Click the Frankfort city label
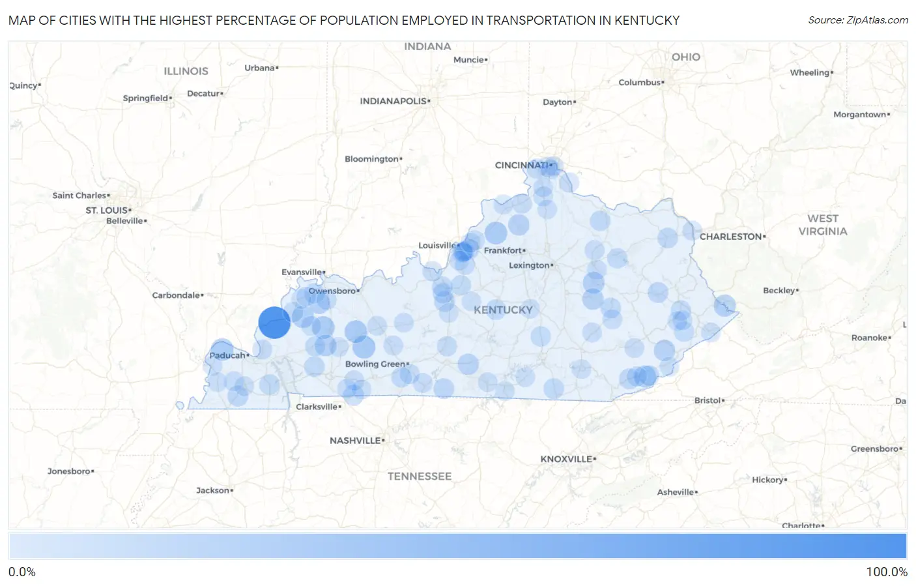This screenshot has width=916, height=586. tap(503, 250)
